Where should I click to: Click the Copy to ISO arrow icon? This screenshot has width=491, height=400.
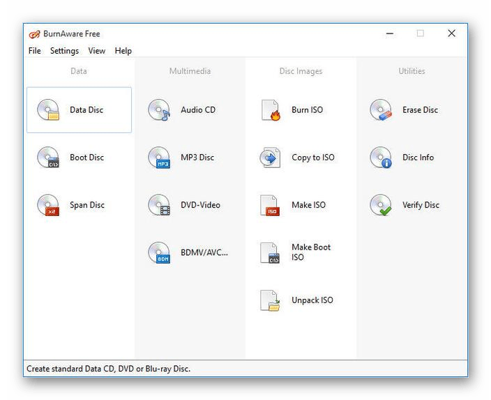click(x=270, y=157)
